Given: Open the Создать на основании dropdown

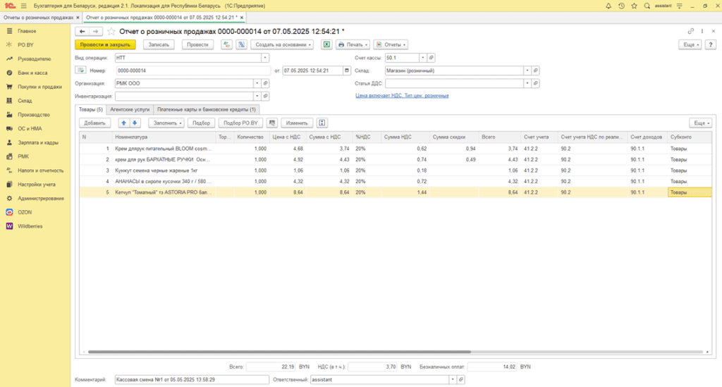Looking at the screenshot, I should [x=282, y=44].
